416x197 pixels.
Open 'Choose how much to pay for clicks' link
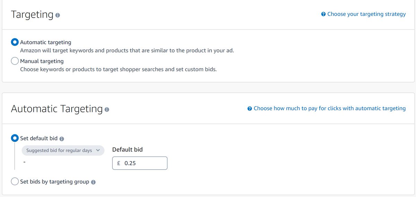(329, 109)
